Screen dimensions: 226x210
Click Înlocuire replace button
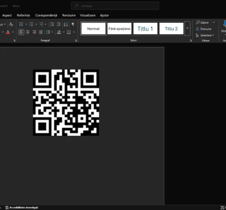tap(203, 29)
